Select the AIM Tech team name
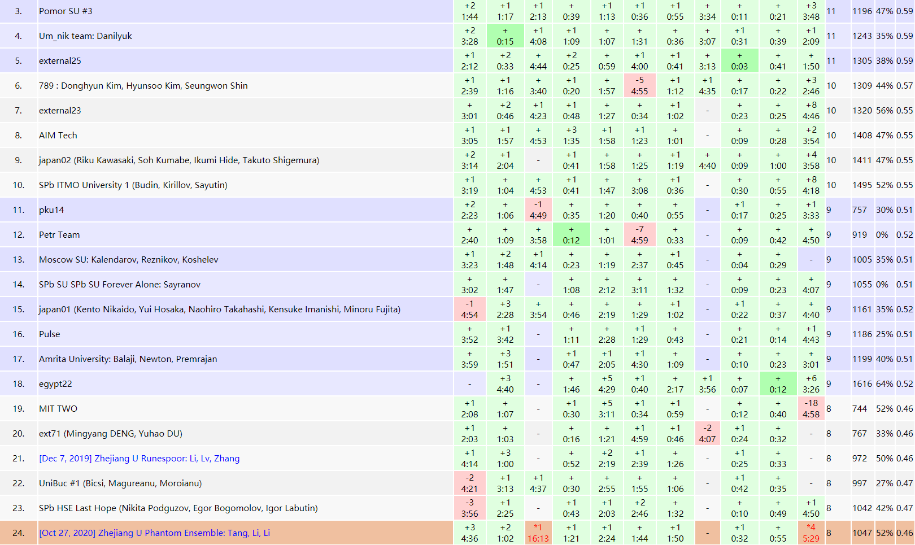Image resolution: width=915 pixels, height=545 pixels. point(58,136)
